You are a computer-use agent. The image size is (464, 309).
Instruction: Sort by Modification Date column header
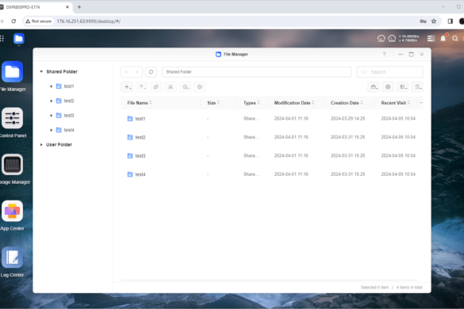pos(293,103)
